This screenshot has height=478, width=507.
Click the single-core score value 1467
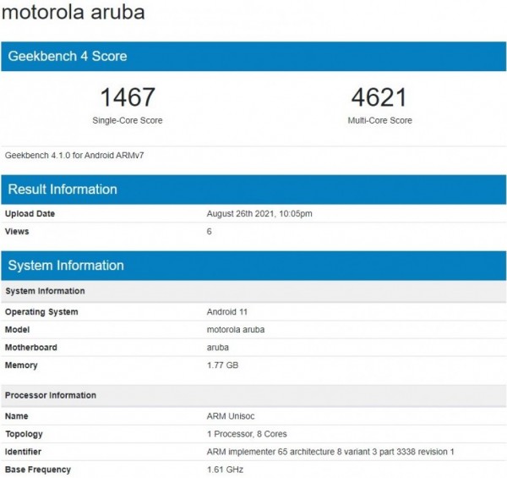pos(128,97)
